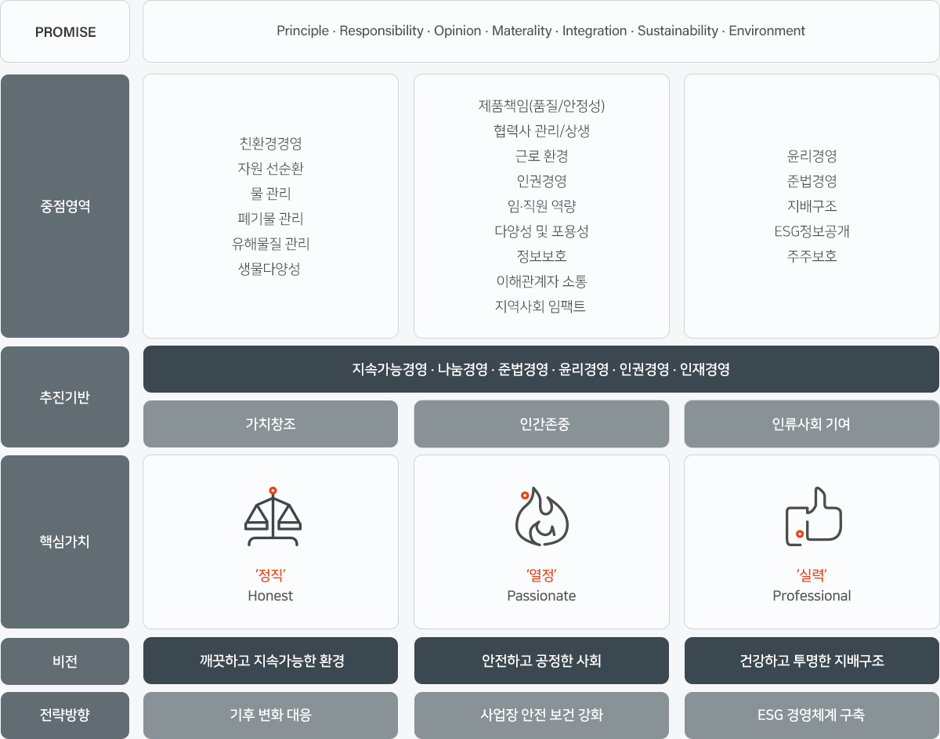Click the 건강하고 투명한 지배구조 vision box
This screenshot has height=739, width=940.
point(812,661)
